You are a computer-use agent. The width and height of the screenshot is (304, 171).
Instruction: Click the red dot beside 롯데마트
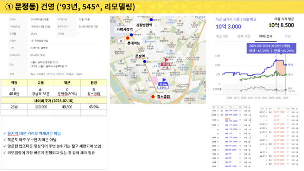(x=128, y=38)
